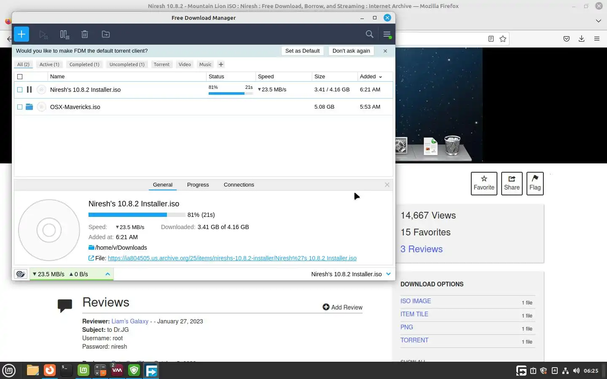
Task: Open reviewer Liam's Galaxy profile link
Action: tap(130, 321)
